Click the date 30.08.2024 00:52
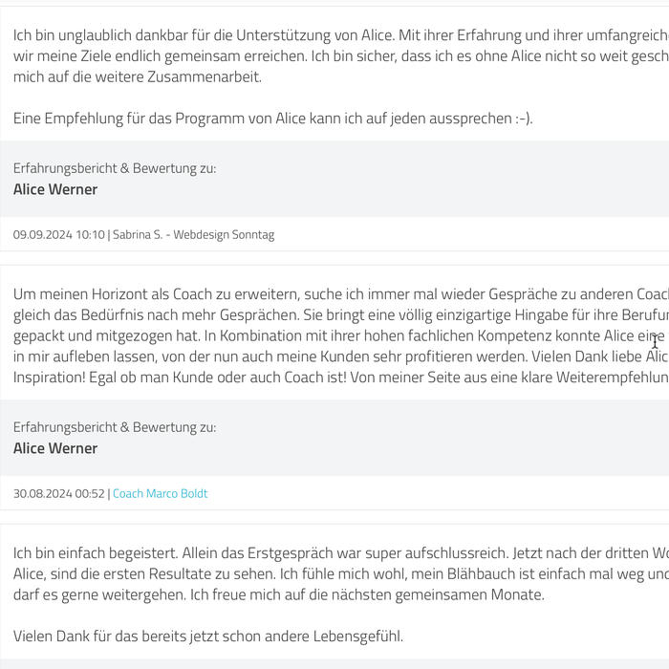The width and height of the screenshot is (669, 669). 59,494
